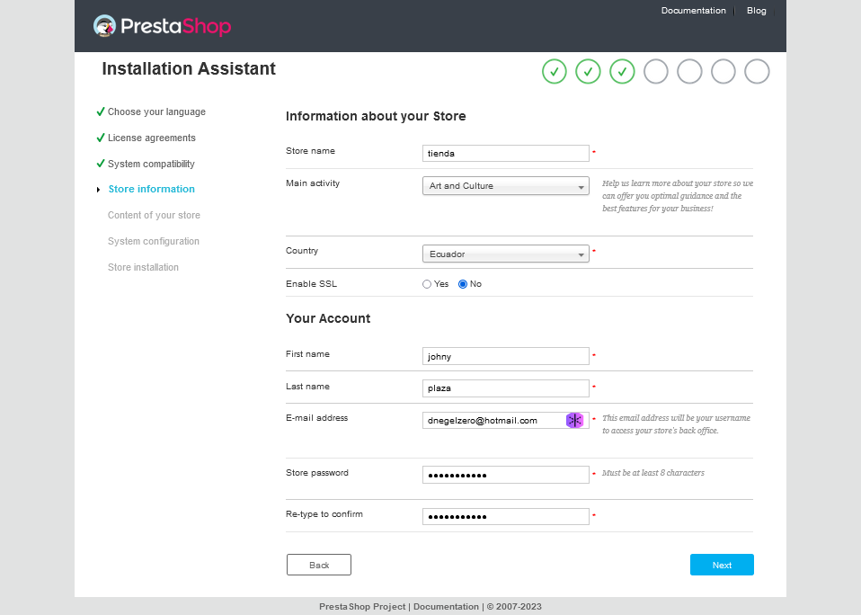861x615 pixels.
Task: Open the Blog link in header
Action: click(756, 11)
